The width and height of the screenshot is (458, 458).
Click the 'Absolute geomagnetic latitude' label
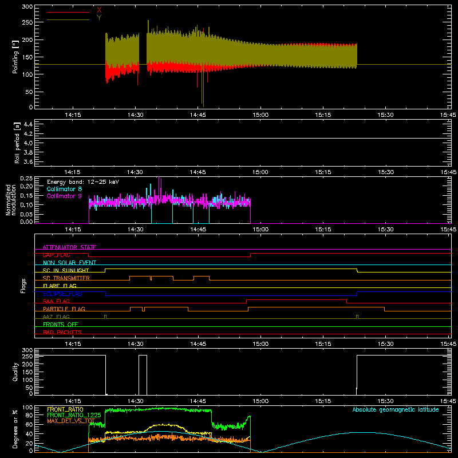(396, 409)
